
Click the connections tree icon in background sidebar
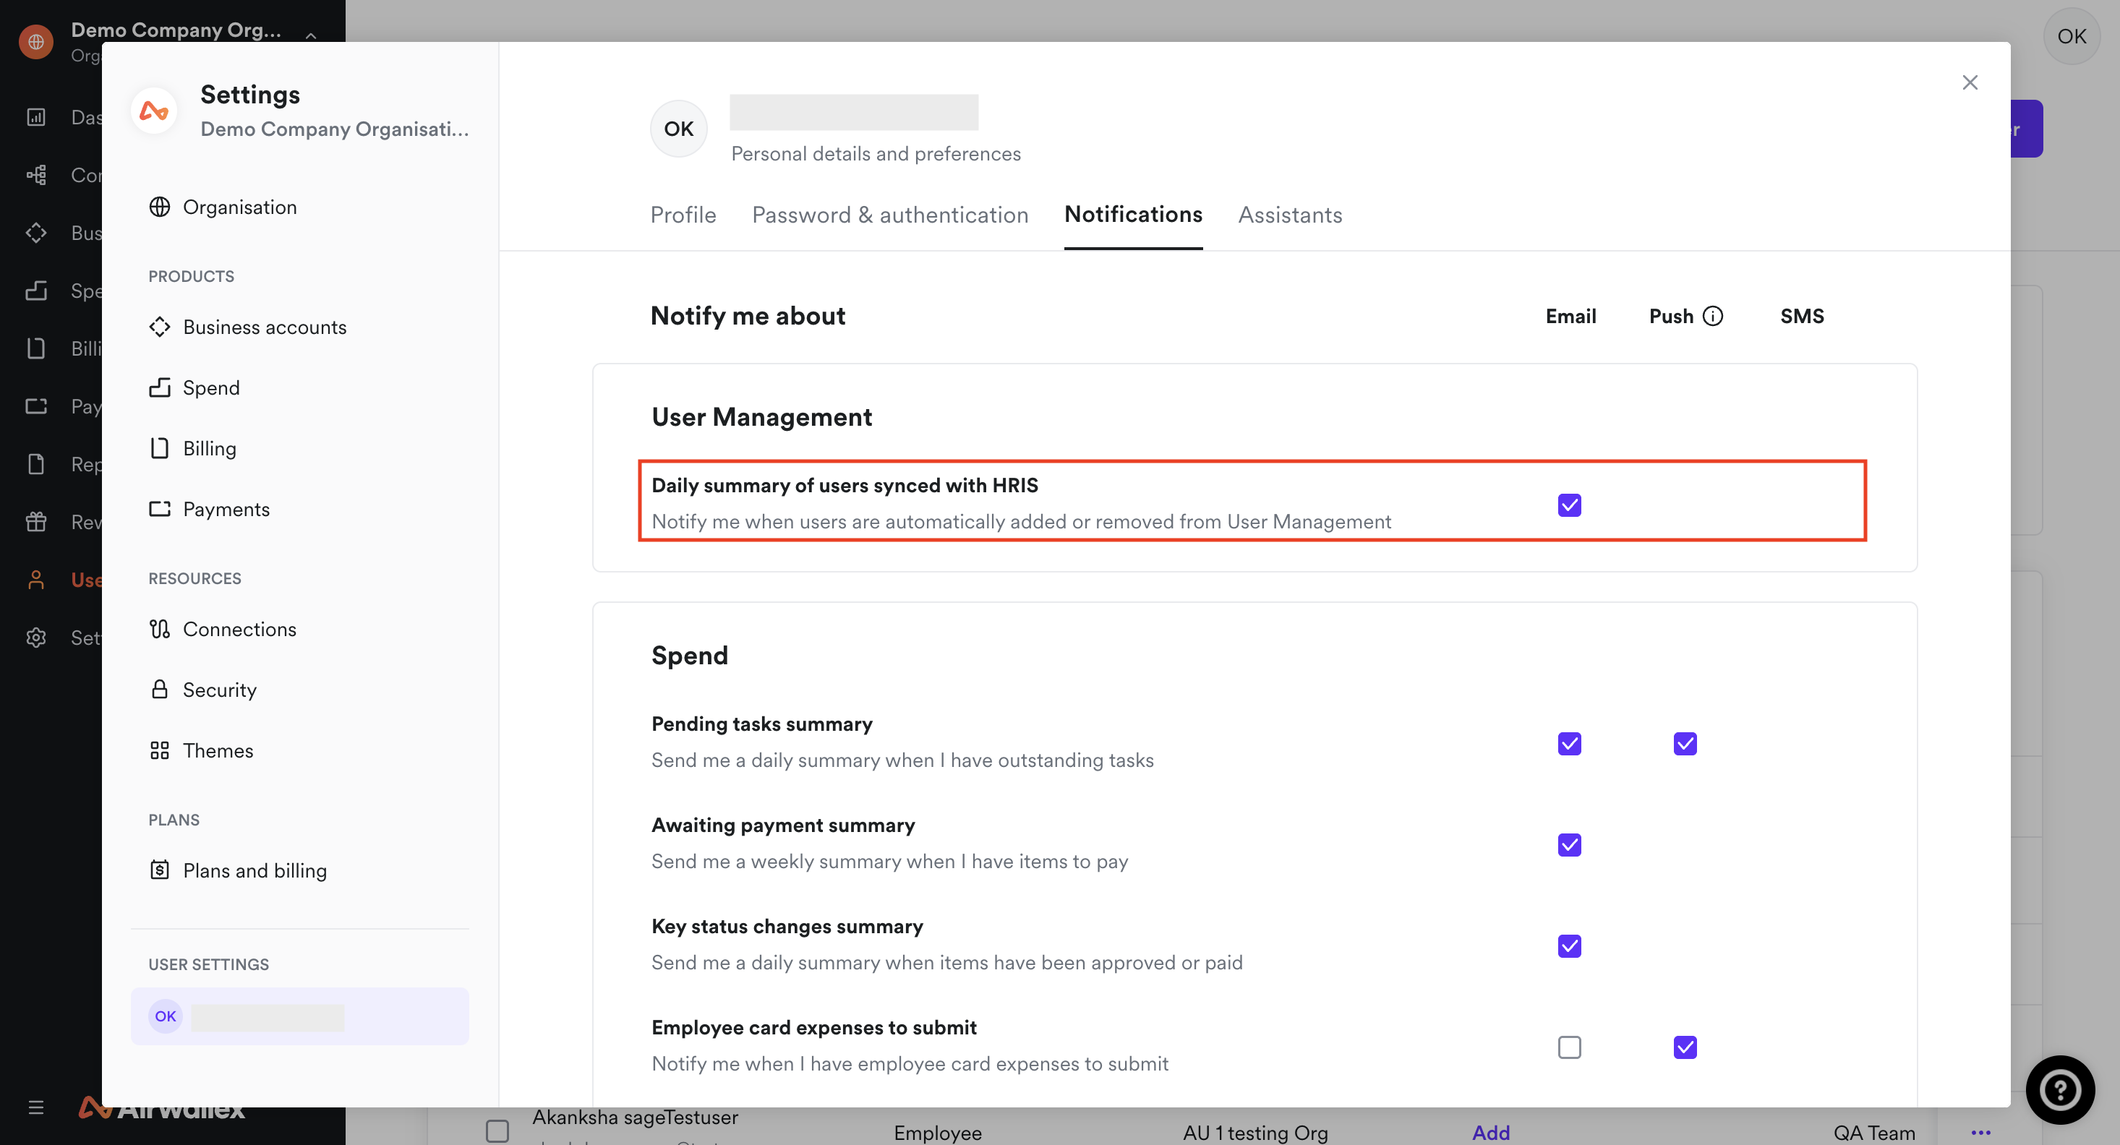coord(36,175)
